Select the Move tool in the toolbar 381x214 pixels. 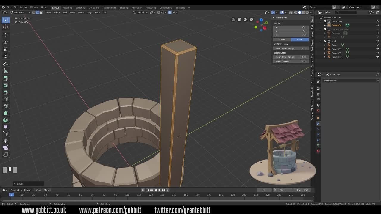pyautogui.click(x=6, y=34)
